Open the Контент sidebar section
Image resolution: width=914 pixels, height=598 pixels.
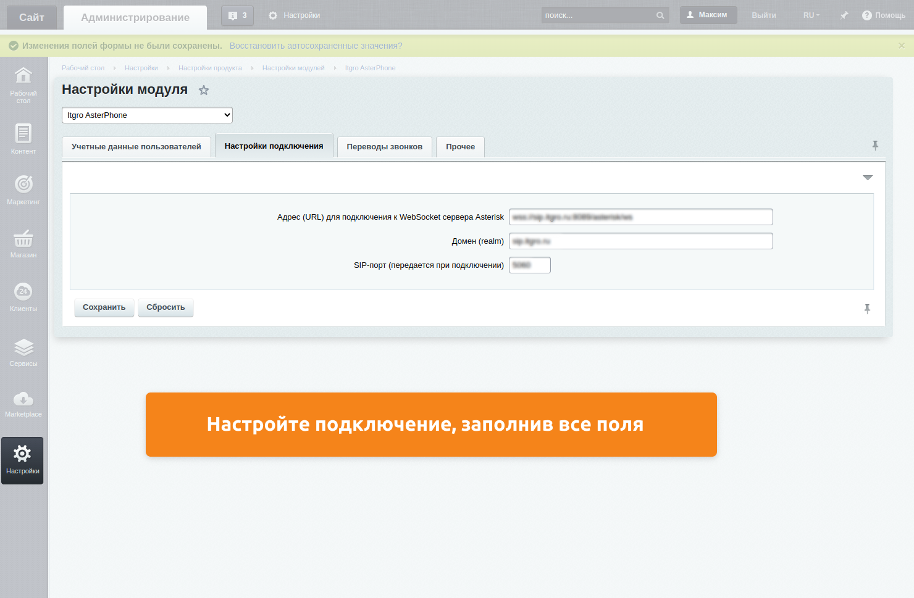(x=23, y=139)
